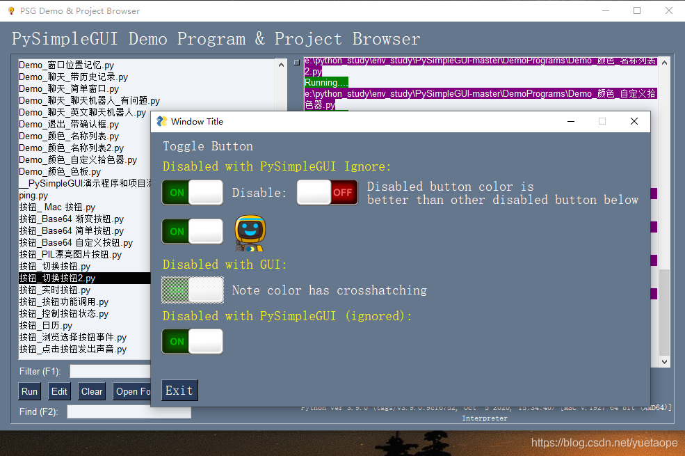Click the Filter (F1) input field
The height and width of the screenshot is (456, 685).
(x=110, y=371)
